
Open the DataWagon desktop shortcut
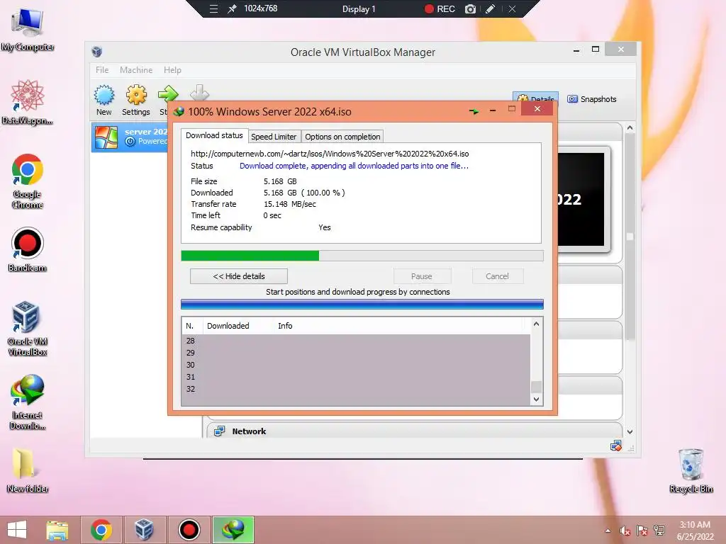pos(28,102)
